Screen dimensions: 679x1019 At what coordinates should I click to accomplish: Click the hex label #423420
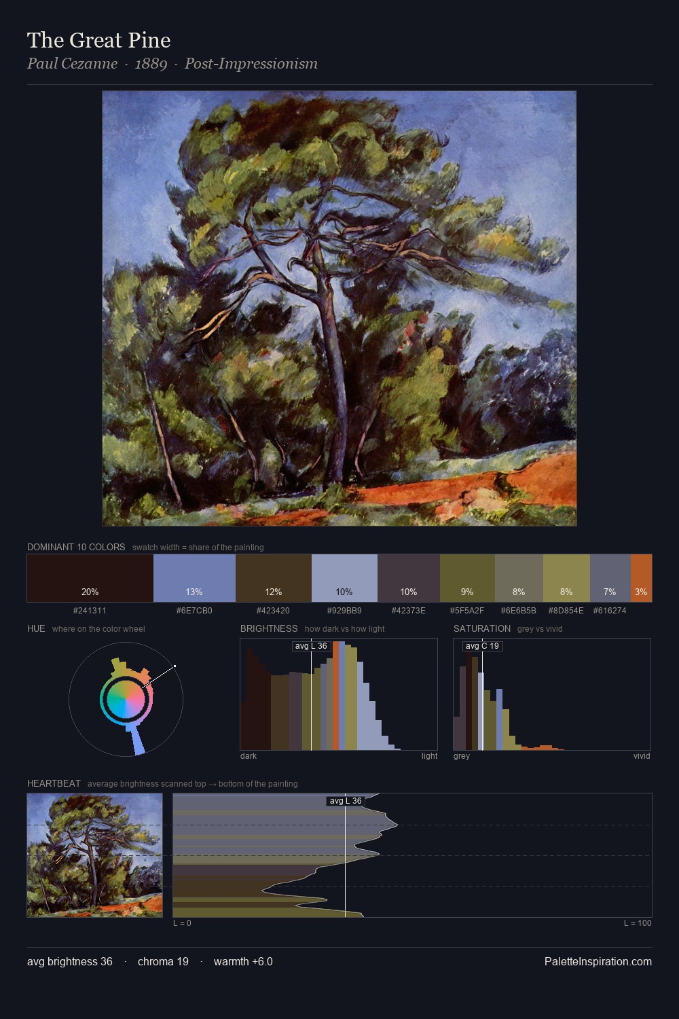click(x=273, y=611)
